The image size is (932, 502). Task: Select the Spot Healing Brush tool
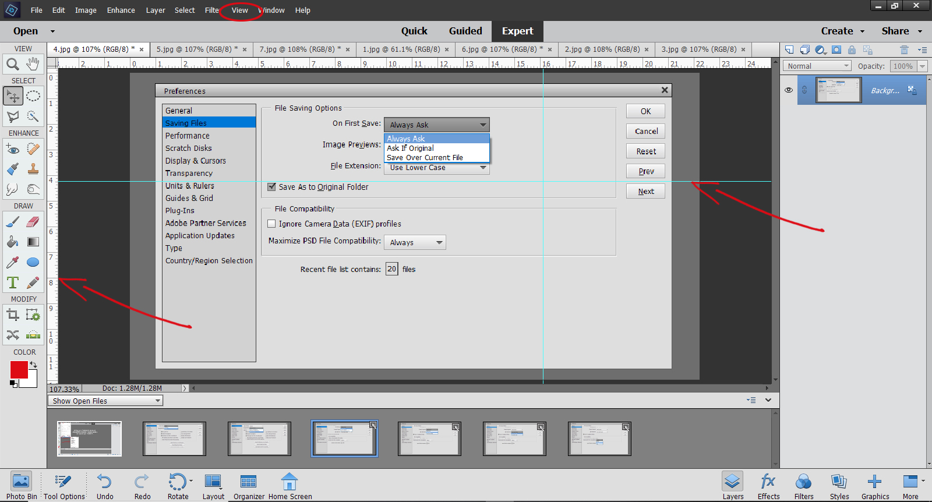pos(33,149)
